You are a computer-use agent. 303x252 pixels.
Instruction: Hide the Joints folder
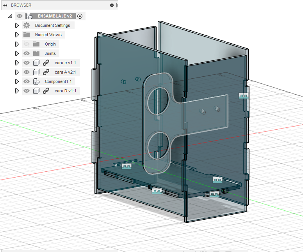tap(27, 53)
